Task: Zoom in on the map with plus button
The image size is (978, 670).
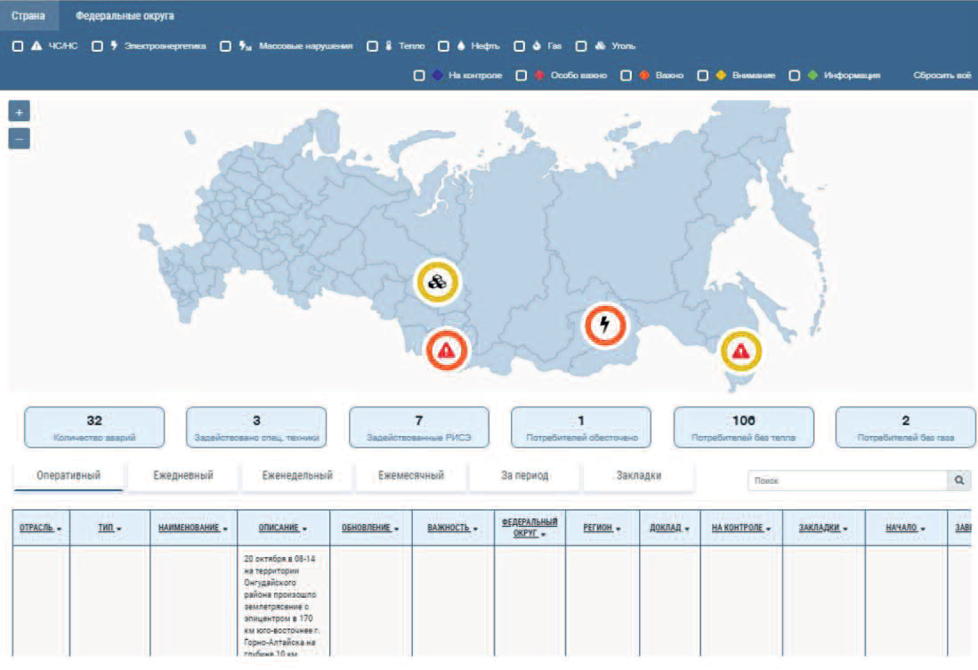Action: pyautogui.click(x=20, y=112)
